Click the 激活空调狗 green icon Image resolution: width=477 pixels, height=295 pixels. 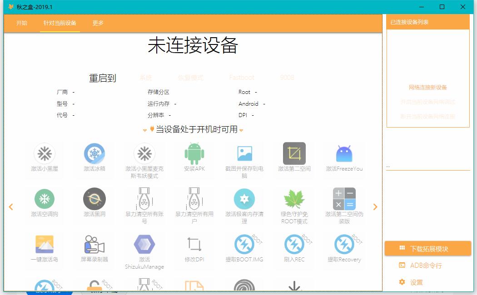click(45, 199)
